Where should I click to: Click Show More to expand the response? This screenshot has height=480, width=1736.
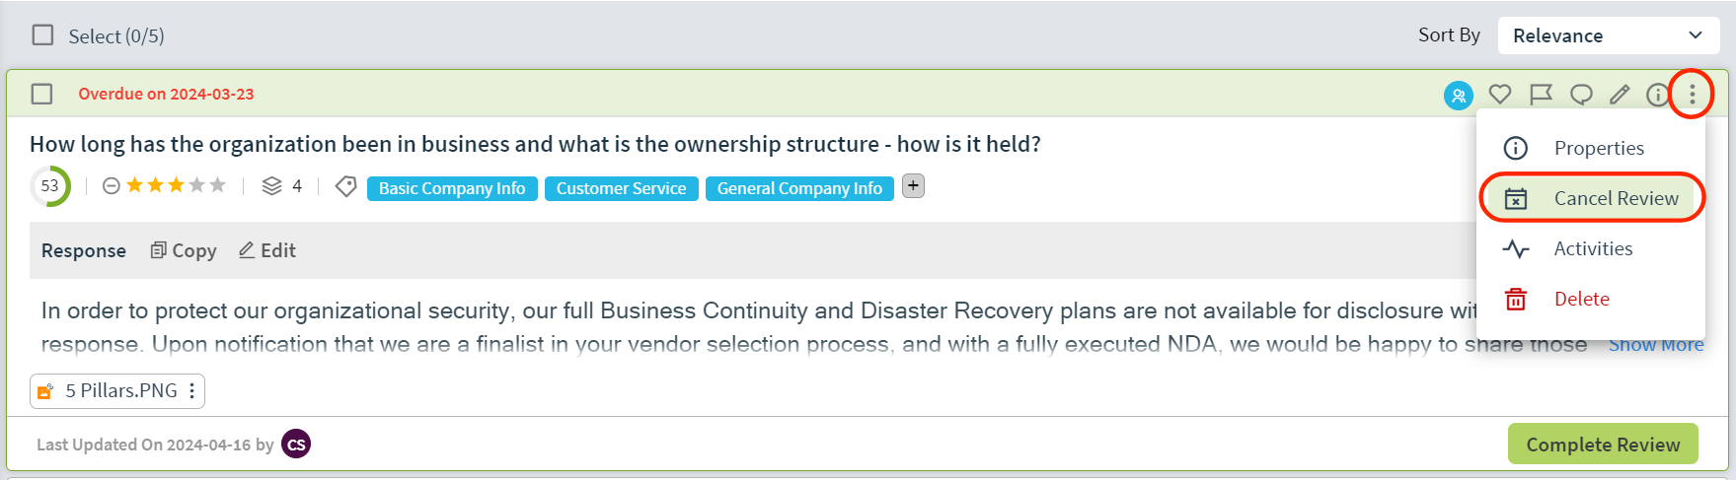1656,345
